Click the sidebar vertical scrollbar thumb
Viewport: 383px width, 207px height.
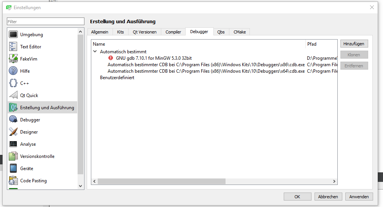point(80,104)
